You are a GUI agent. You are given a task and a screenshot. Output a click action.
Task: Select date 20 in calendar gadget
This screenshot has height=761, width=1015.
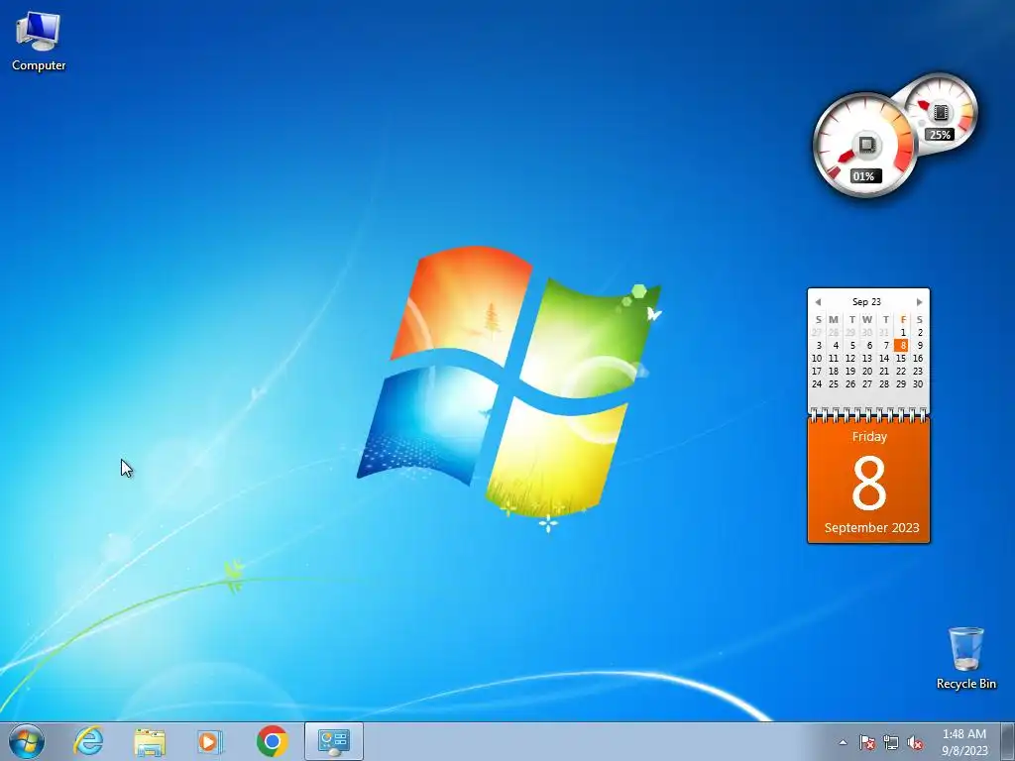coord(867,371)
